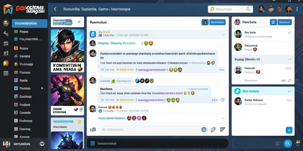Open the orange chat bubble icon in the rail

(x=6, y=63)
